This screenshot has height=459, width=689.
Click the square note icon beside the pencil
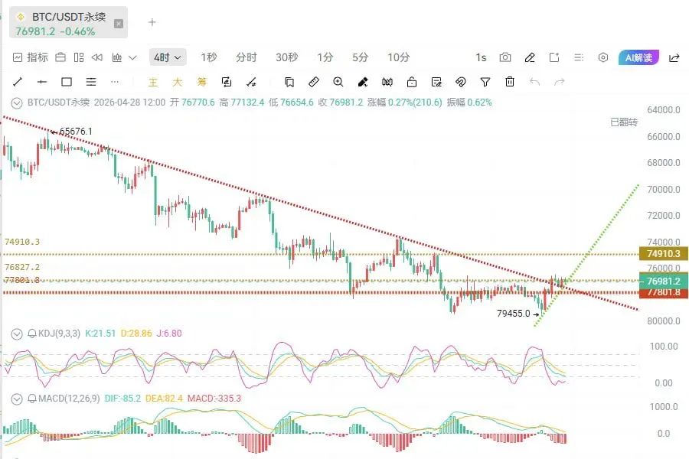(x=554, y=57)
